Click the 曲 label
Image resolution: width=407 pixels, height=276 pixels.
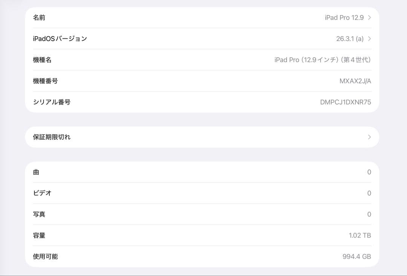[x=36, y=172]
